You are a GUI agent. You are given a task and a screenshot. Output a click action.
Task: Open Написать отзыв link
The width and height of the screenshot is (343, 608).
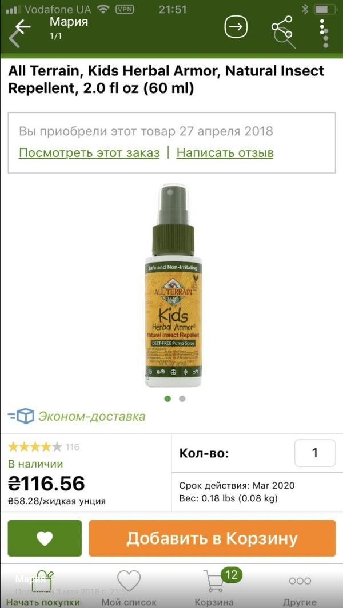[225, 153]
